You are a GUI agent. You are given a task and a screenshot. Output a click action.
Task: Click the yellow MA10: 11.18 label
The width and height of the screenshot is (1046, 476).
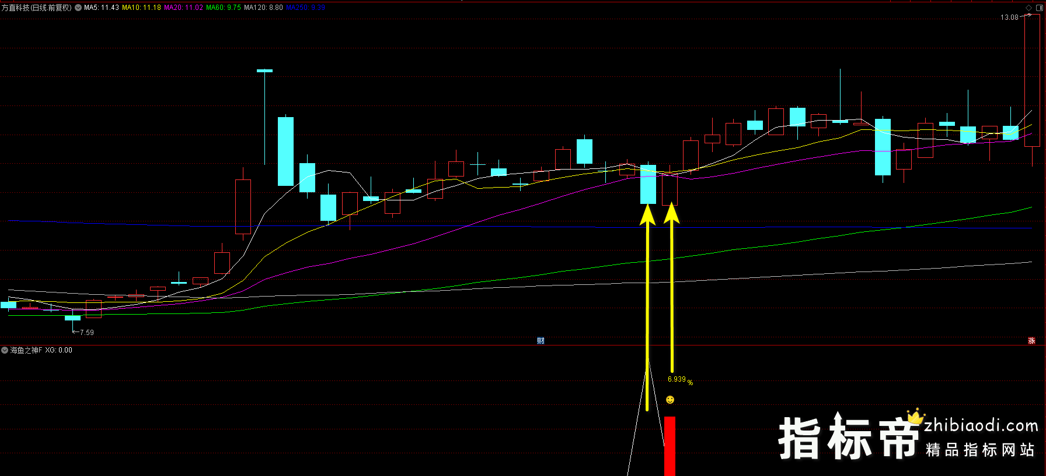tap(141, 8)
